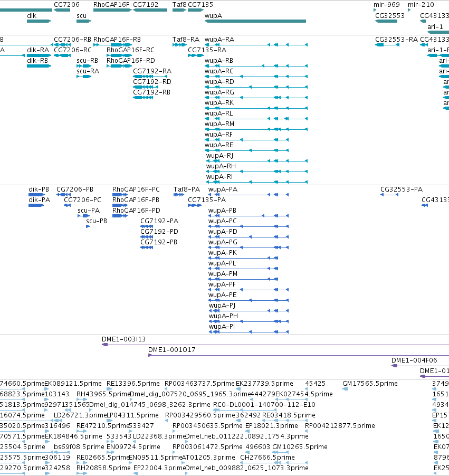Click the DME1-001O17 clone label
This screenshot has height=476, width=449.
click(172, 350)
